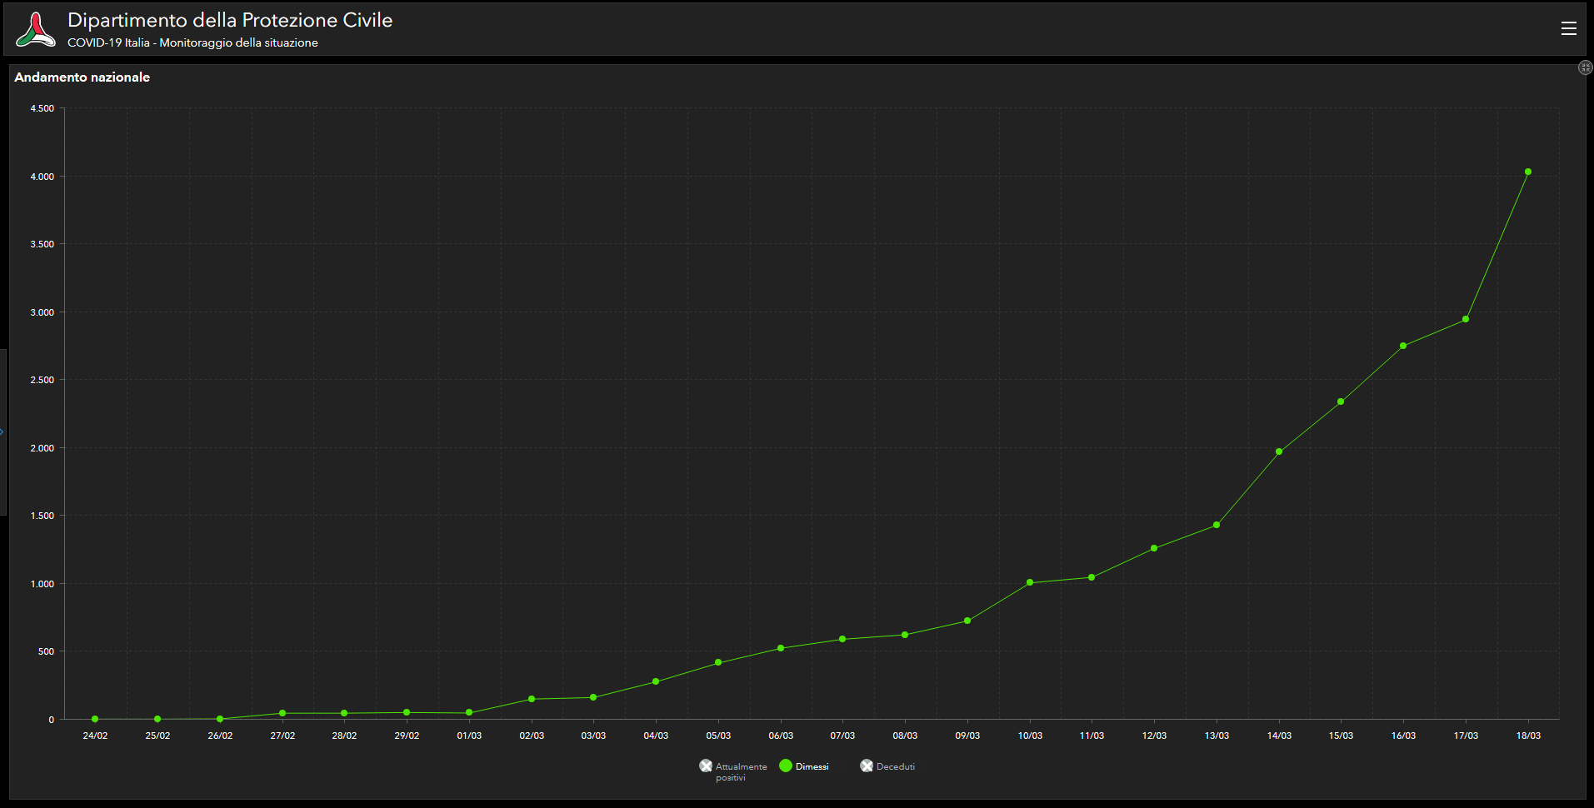Image resolution: width=1594 pixels, height=808 pixels.
Task: Click the 24/02 date label on x-axis
Action: click(95, 736)
